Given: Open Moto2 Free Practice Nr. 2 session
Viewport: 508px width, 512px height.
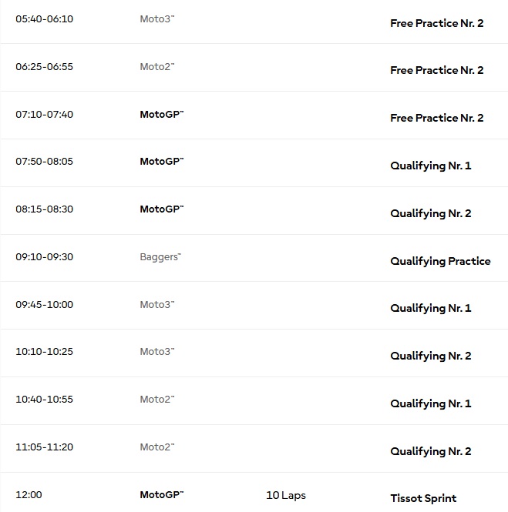Looking at the screenshot, I should coord(437,71).
